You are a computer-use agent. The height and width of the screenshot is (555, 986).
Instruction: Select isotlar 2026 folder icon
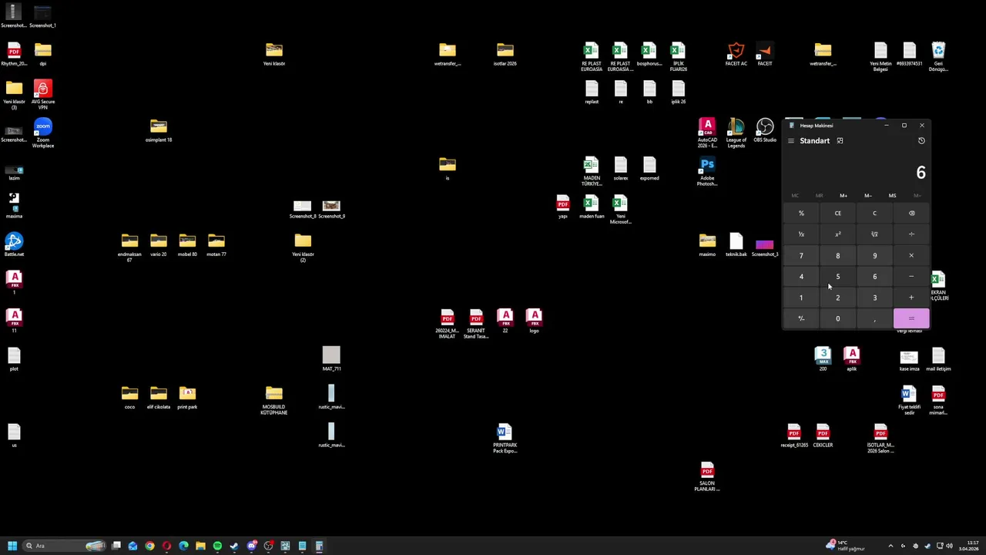[x=505, y=54]
